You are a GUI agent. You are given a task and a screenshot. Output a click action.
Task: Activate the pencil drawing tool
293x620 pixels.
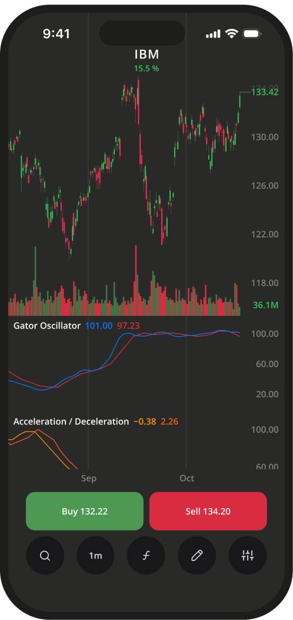tap(197, 556)
